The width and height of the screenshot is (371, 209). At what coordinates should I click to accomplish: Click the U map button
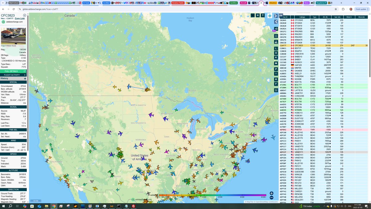coord(253,15)
